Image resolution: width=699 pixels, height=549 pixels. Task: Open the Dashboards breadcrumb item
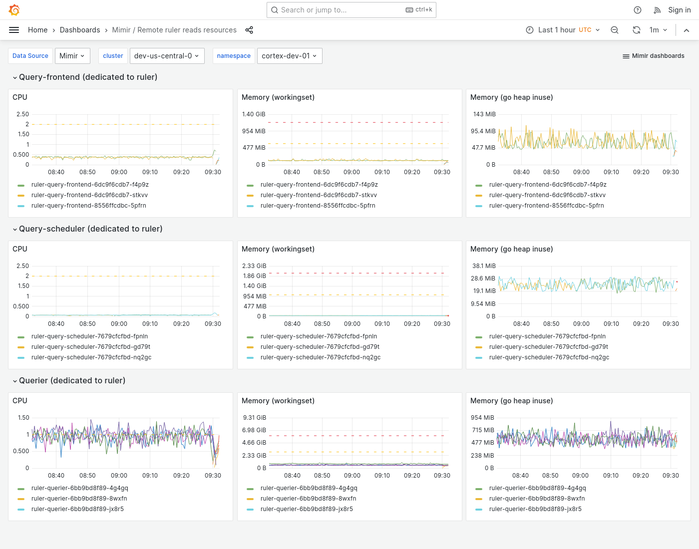pos(80,30)
